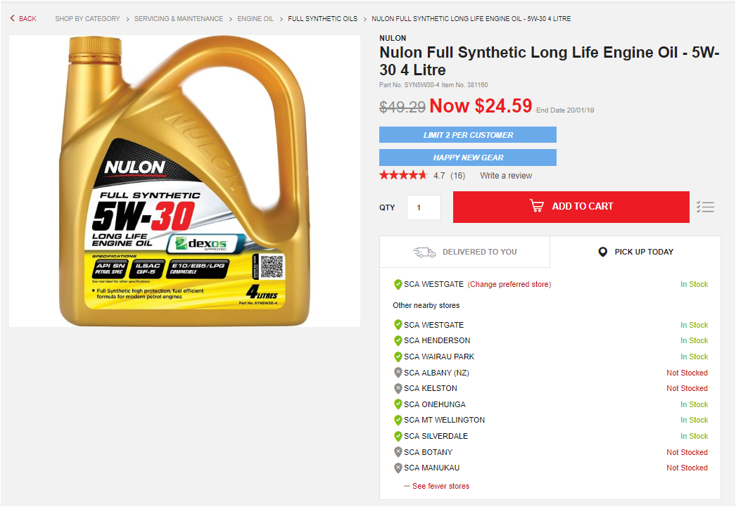
Task: Click the Happy New Gear promo banner
Action: tap(468, 158)
